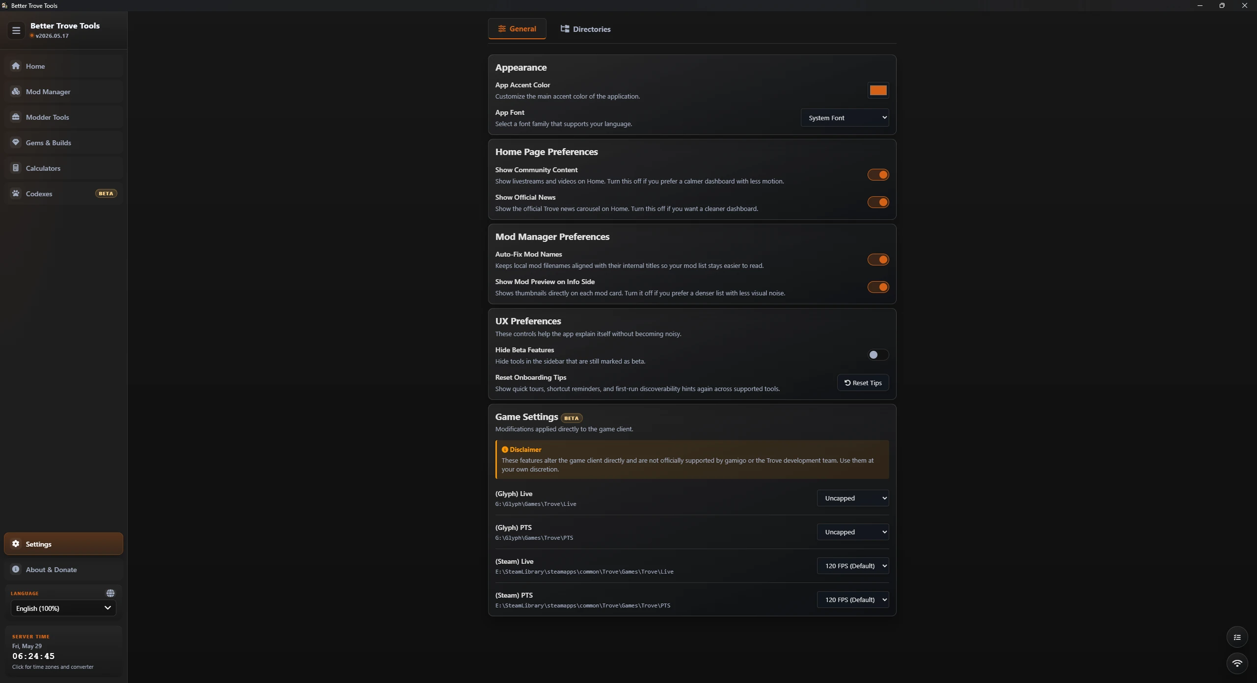
Task: Open Modder Tools from the sidebar
Action: point(63,117)
